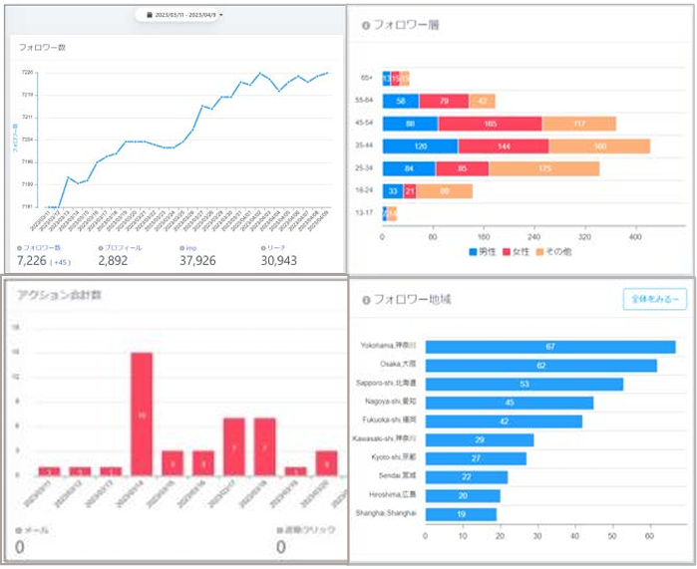Click the Osaka bar showing 62
The image size is (697, 569).
[x=540, y=366]
